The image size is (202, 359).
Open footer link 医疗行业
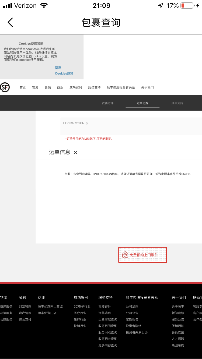(x=80, y=313)
